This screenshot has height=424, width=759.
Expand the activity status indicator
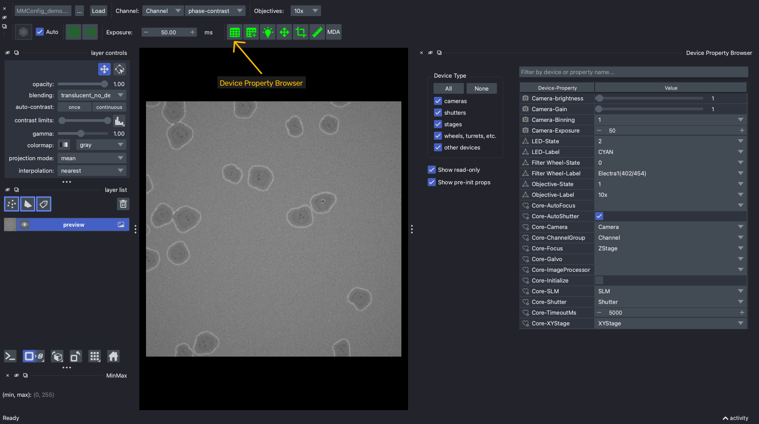point(735,418)
